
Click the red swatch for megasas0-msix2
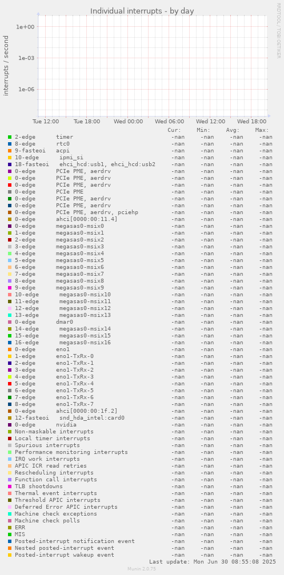pos(10,239)
